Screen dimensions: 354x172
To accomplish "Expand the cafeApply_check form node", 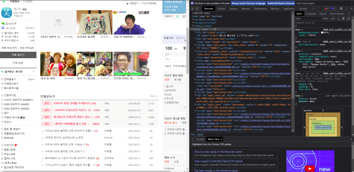I will (x=196, y=51).
